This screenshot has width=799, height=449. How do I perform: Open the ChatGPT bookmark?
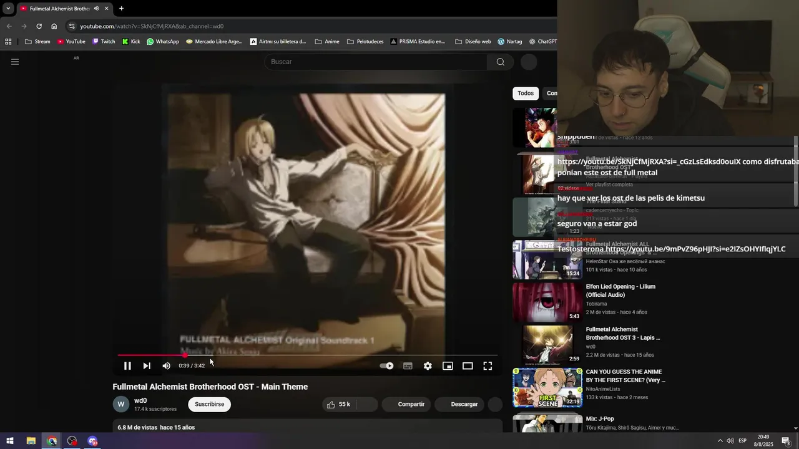click(542, 42)
